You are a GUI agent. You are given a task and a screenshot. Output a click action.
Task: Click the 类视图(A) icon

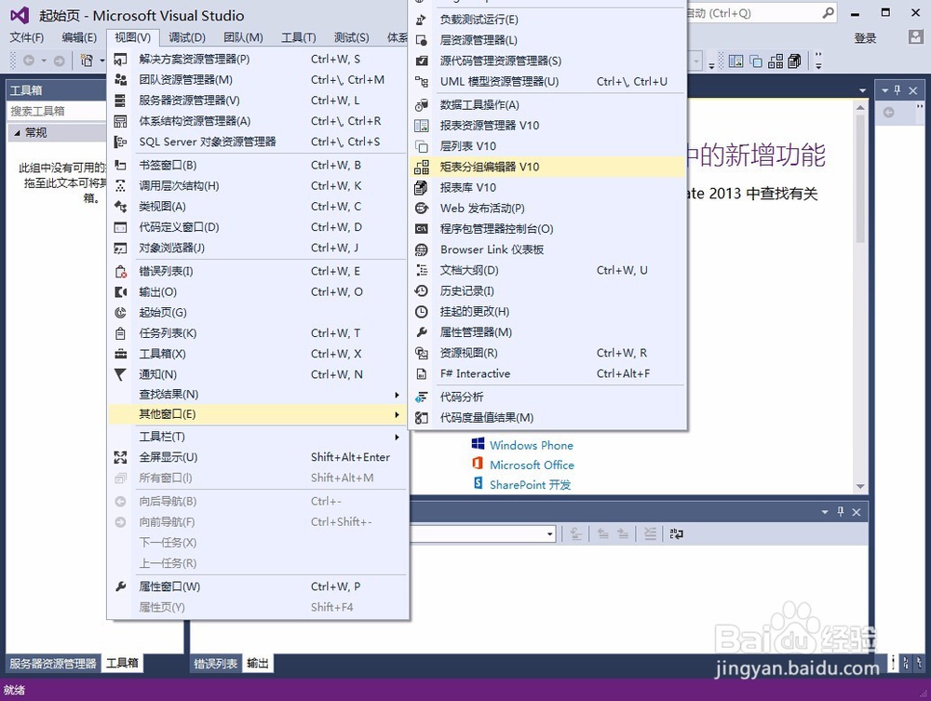tap(120, 207)
